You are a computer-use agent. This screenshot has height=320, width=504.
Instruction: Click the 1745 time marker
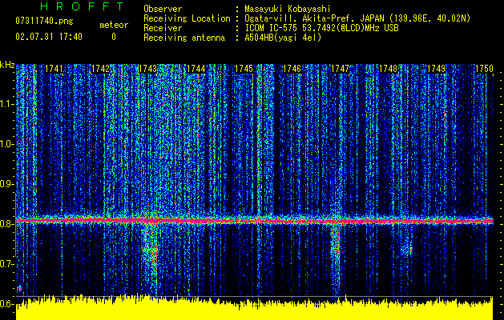[x=244, y=69]
